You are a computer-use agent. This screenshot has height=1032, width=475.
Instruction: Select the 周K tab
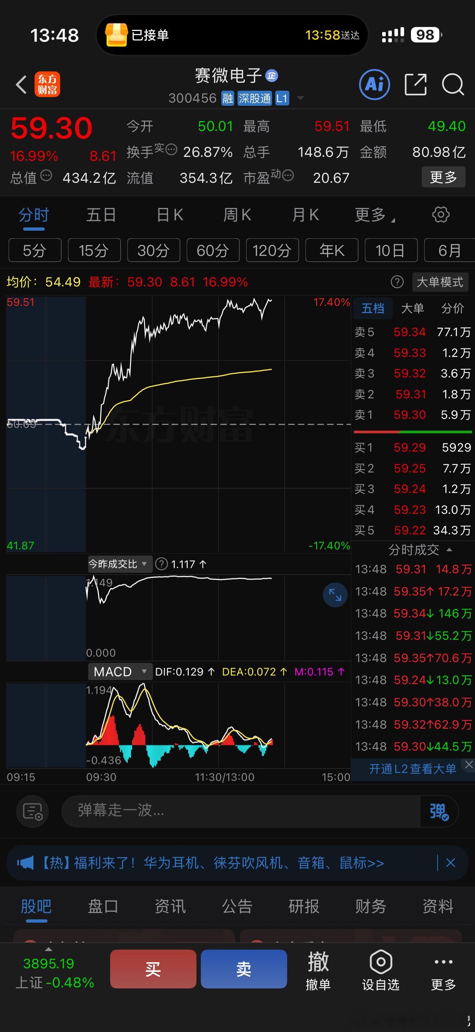pos(237,215)
